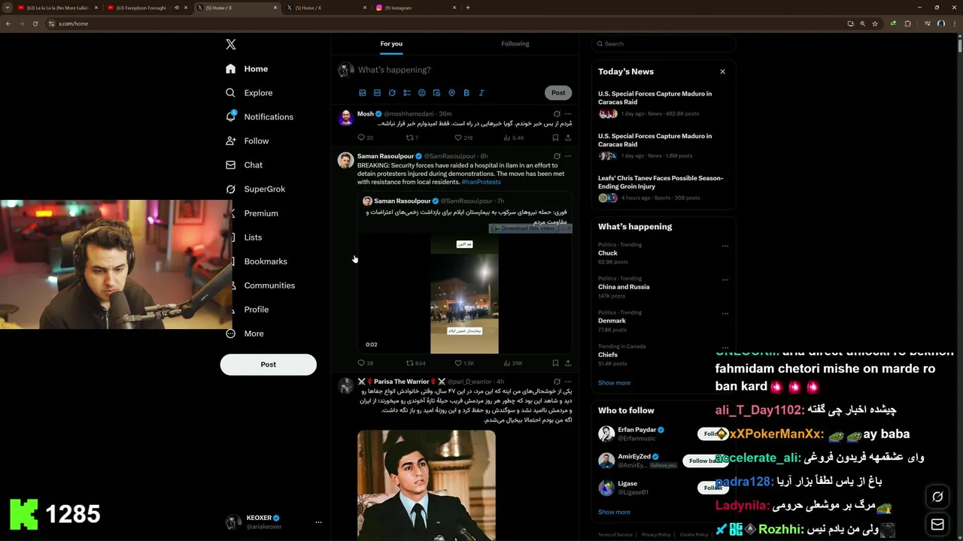Viewport: 963px width, 541px height.
Task: Repost Saman Rasoulpour's post
Action: [x=415, y=363]
